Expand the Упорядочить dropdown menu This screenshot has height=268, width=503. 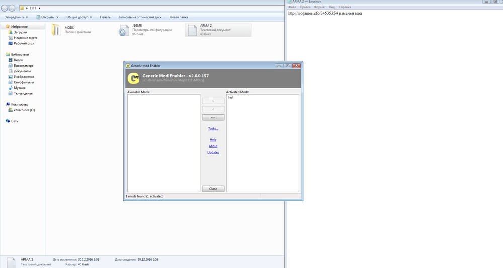(x=17, y=17)
